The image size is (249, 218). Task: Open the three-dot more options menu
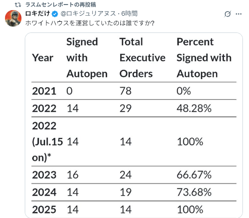(238, 14)
